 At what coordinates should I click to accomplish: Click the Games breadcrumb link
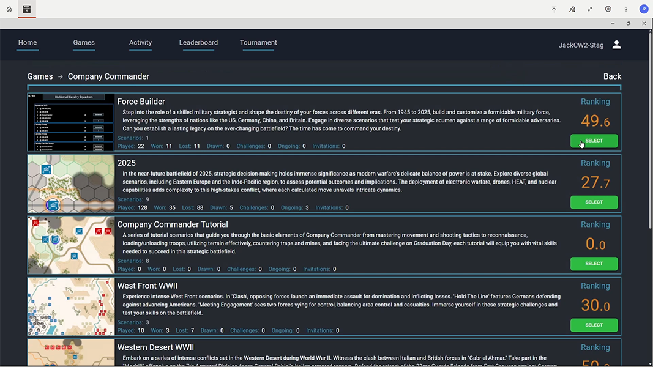[x=40, y=76]
